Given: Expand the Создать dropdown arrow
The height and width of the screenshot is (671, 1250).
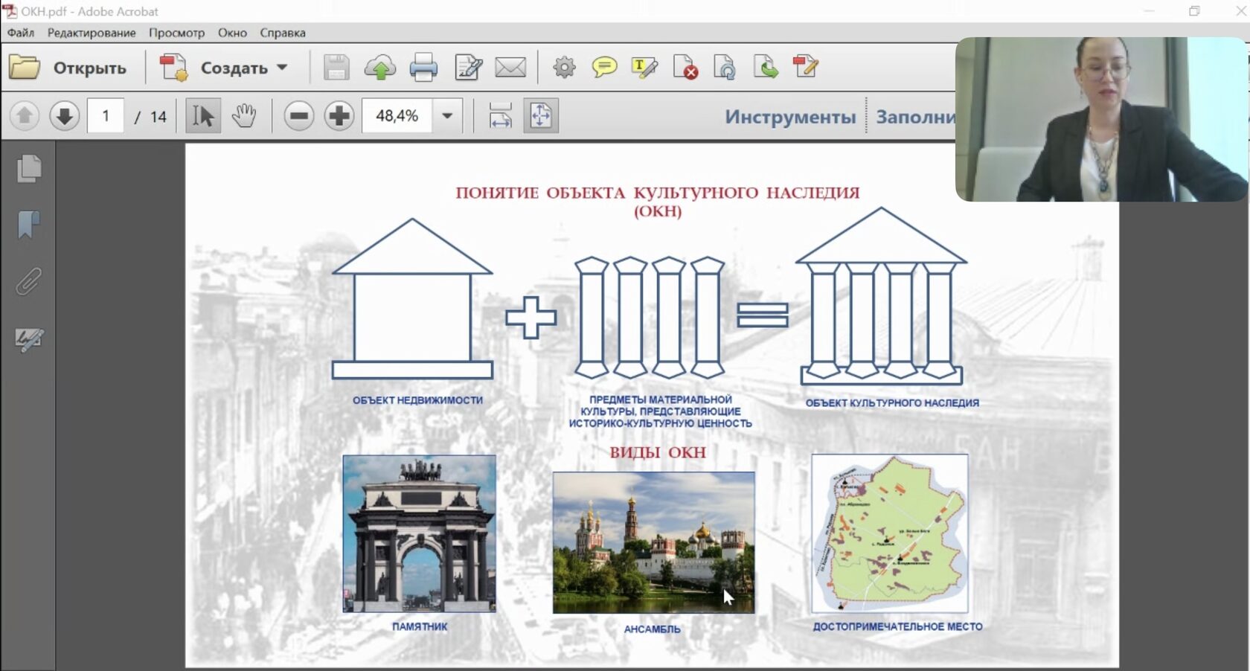Looking at the screenshot, I should pos(282,68).
